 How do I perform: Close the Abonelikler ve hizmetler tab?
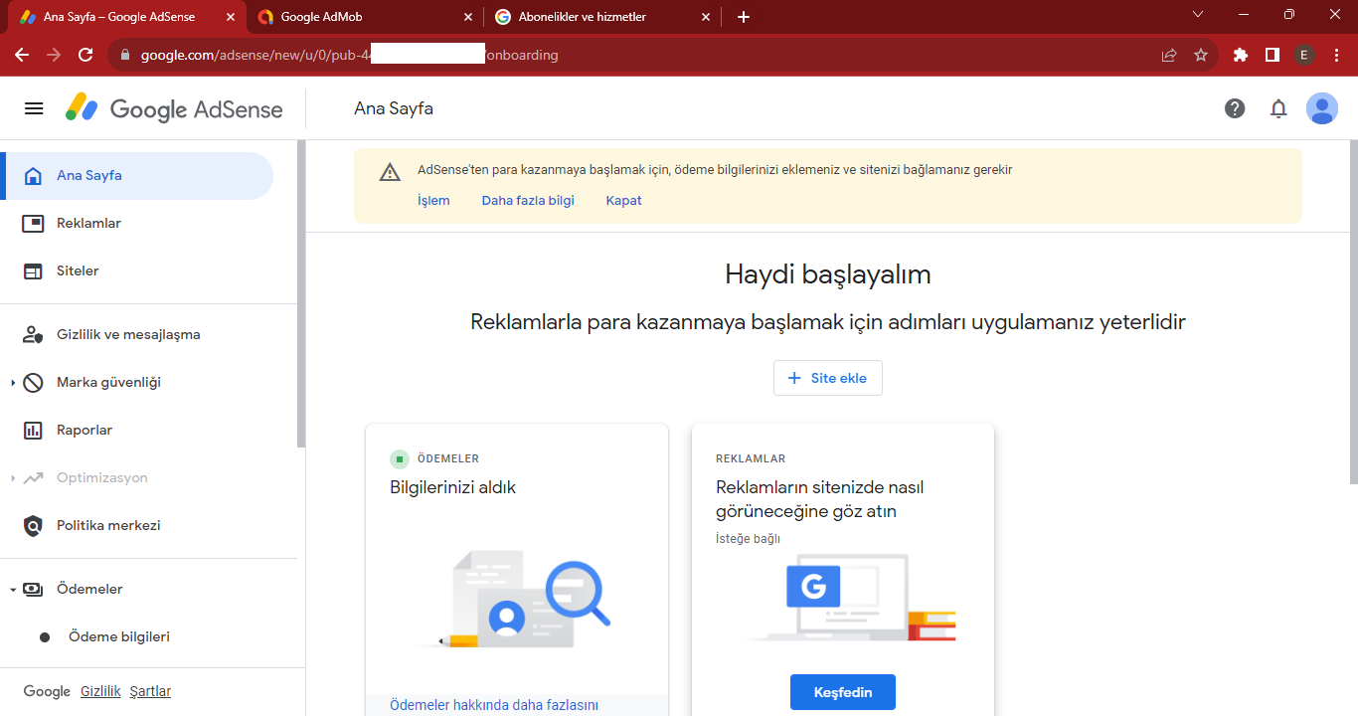tap(706, 17)
